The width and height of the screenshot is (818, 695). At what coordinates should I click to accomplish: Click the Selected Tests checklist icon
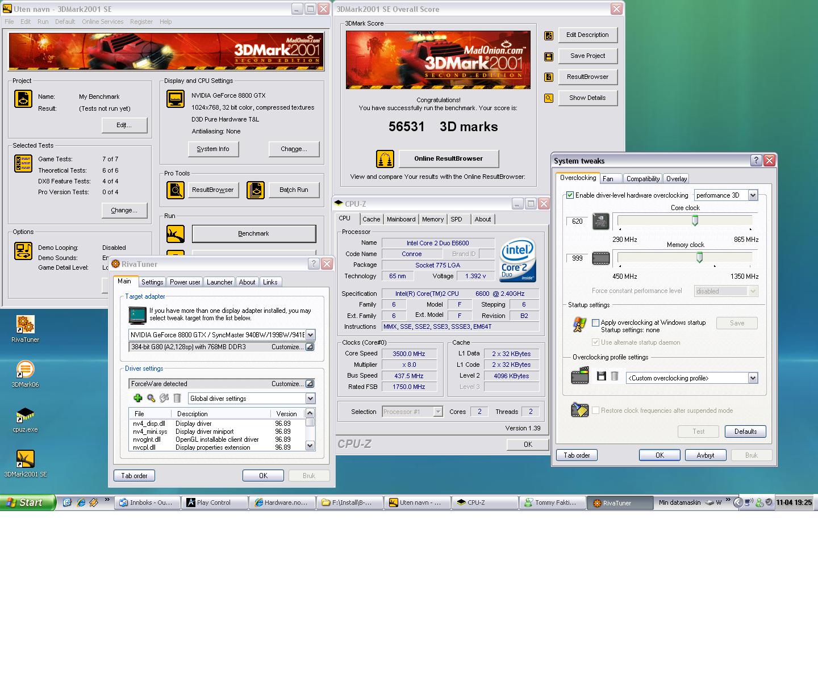pos(23,164)
